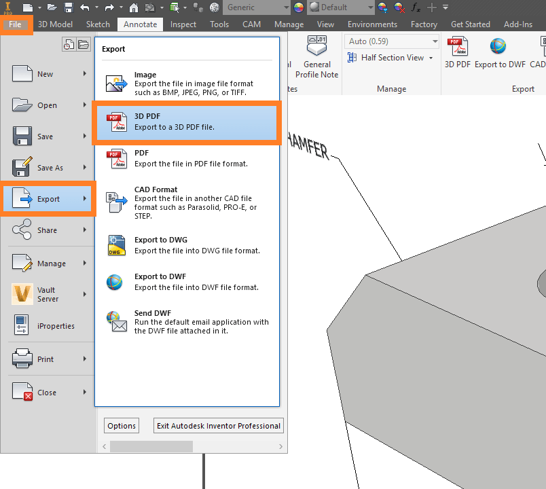Click the Export to DWG icon
This screenshot has width=546, height=489.
tap(116, 245)
